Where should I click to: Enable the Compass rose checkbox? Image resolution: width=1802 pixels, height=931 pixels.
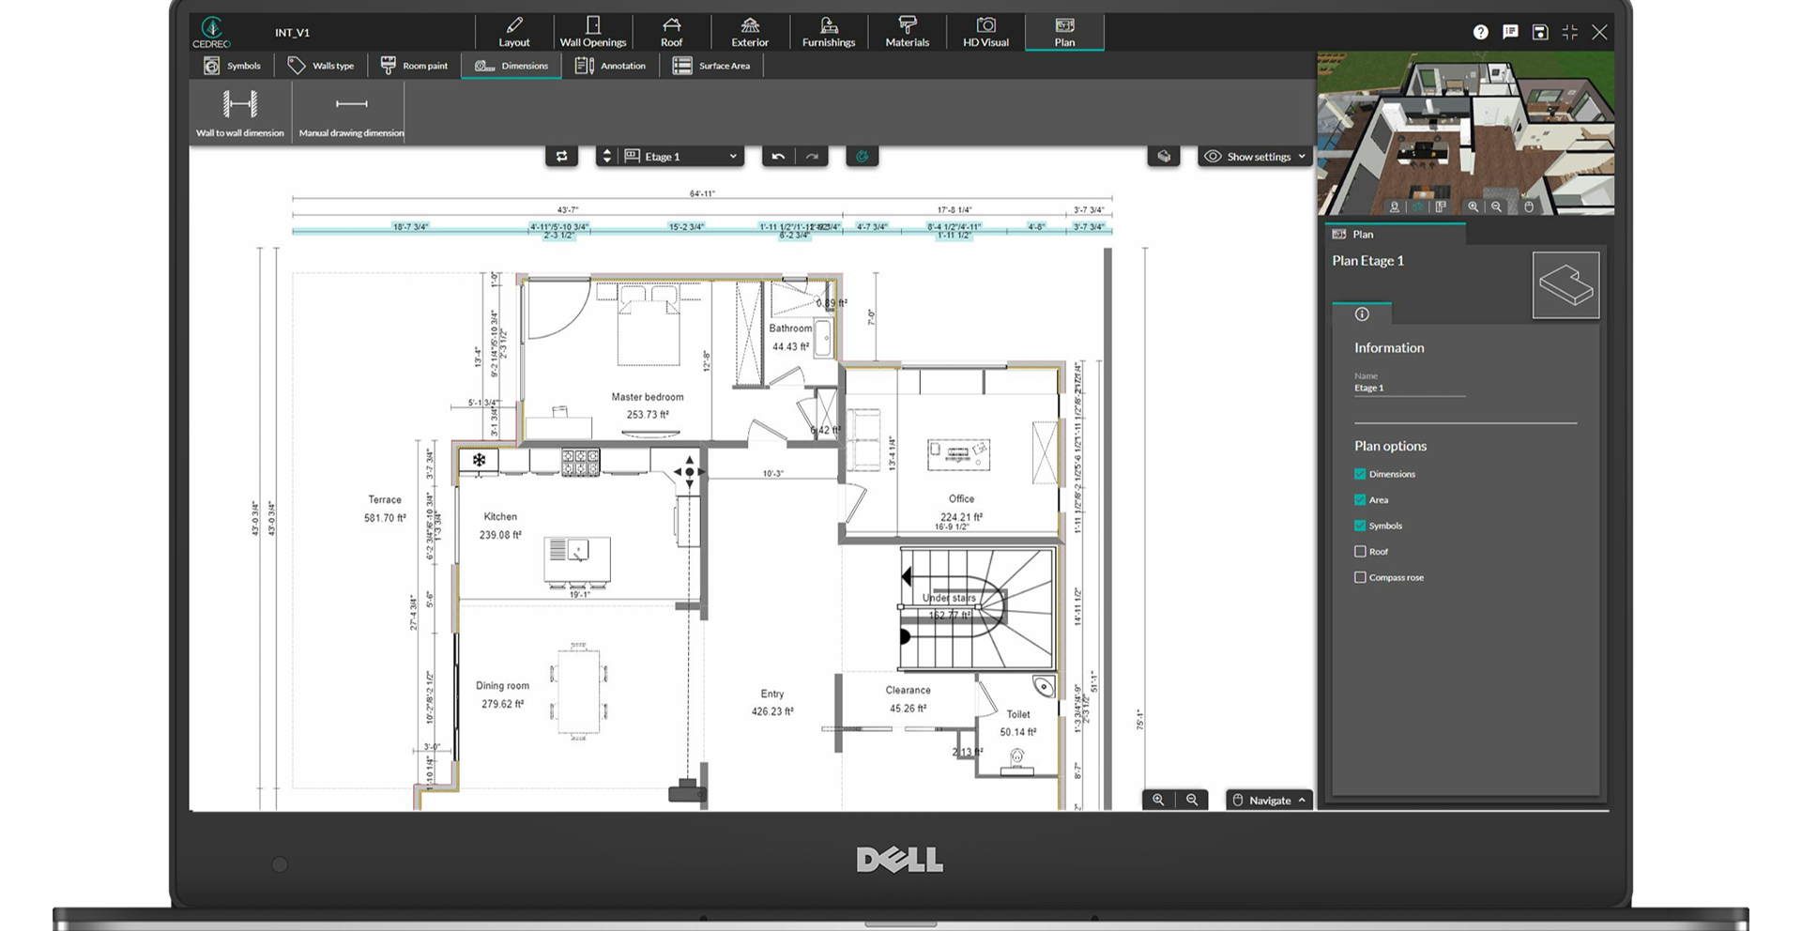[x=1360, y=577]
